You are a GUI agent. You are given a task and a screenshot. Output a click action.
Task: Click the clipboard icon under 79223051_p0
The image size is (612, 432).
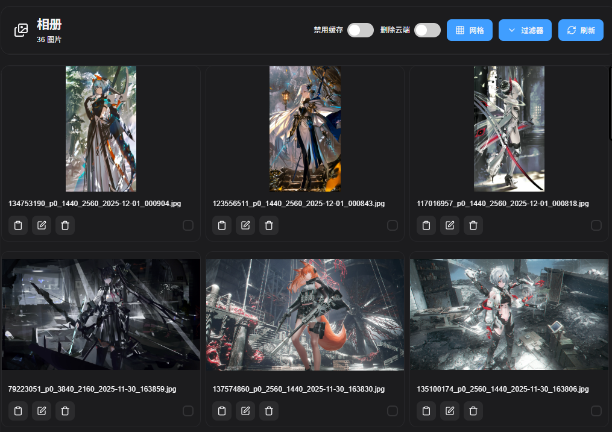click(x=18, y=410)
